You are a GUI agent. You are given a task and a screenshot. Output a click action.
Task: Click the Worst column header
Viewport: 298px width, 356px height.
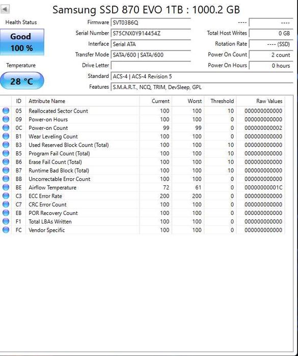coord(188,101)
